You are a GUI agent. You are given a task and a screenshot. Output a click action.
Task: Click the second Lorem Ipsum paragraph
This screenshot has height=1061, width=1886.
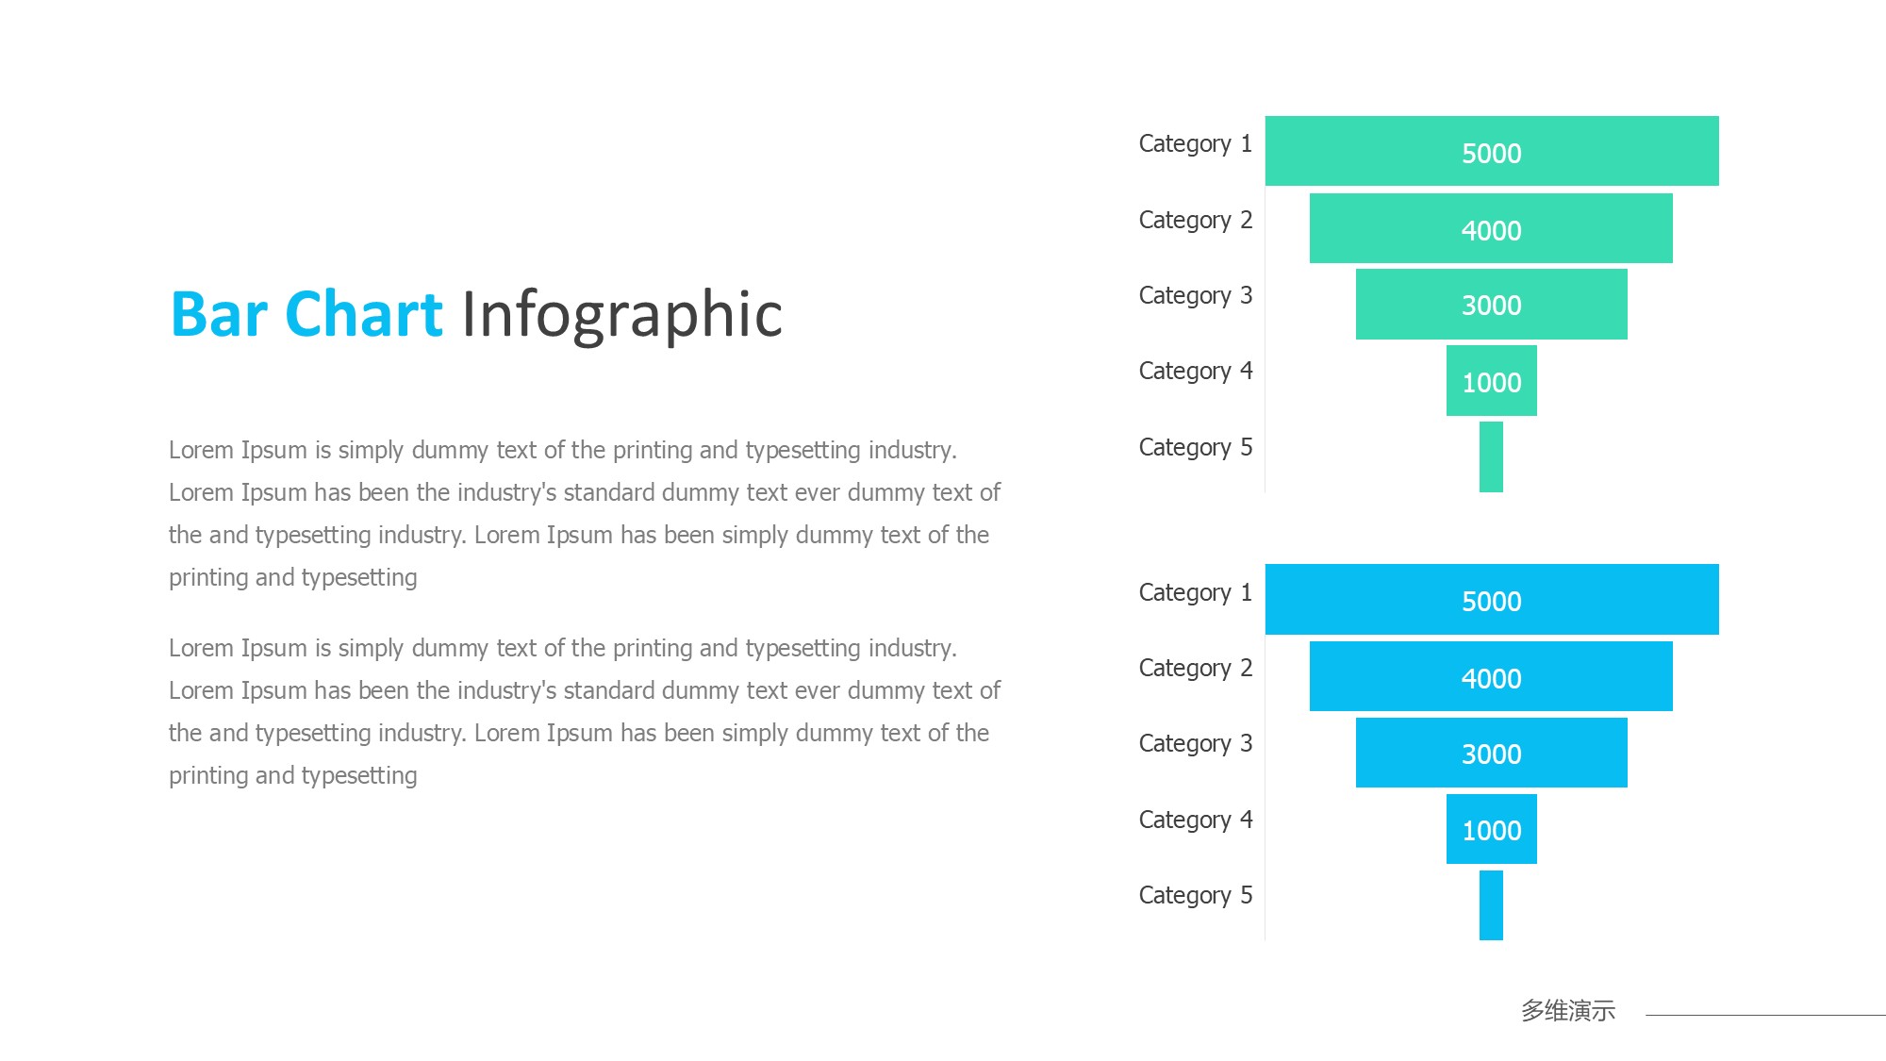pos(584,711)
